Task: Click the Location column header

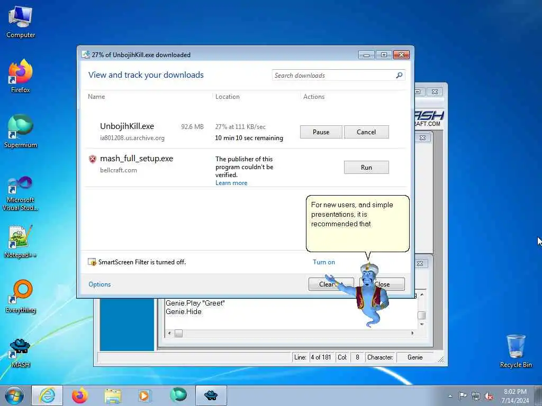Action: [228, 97]
